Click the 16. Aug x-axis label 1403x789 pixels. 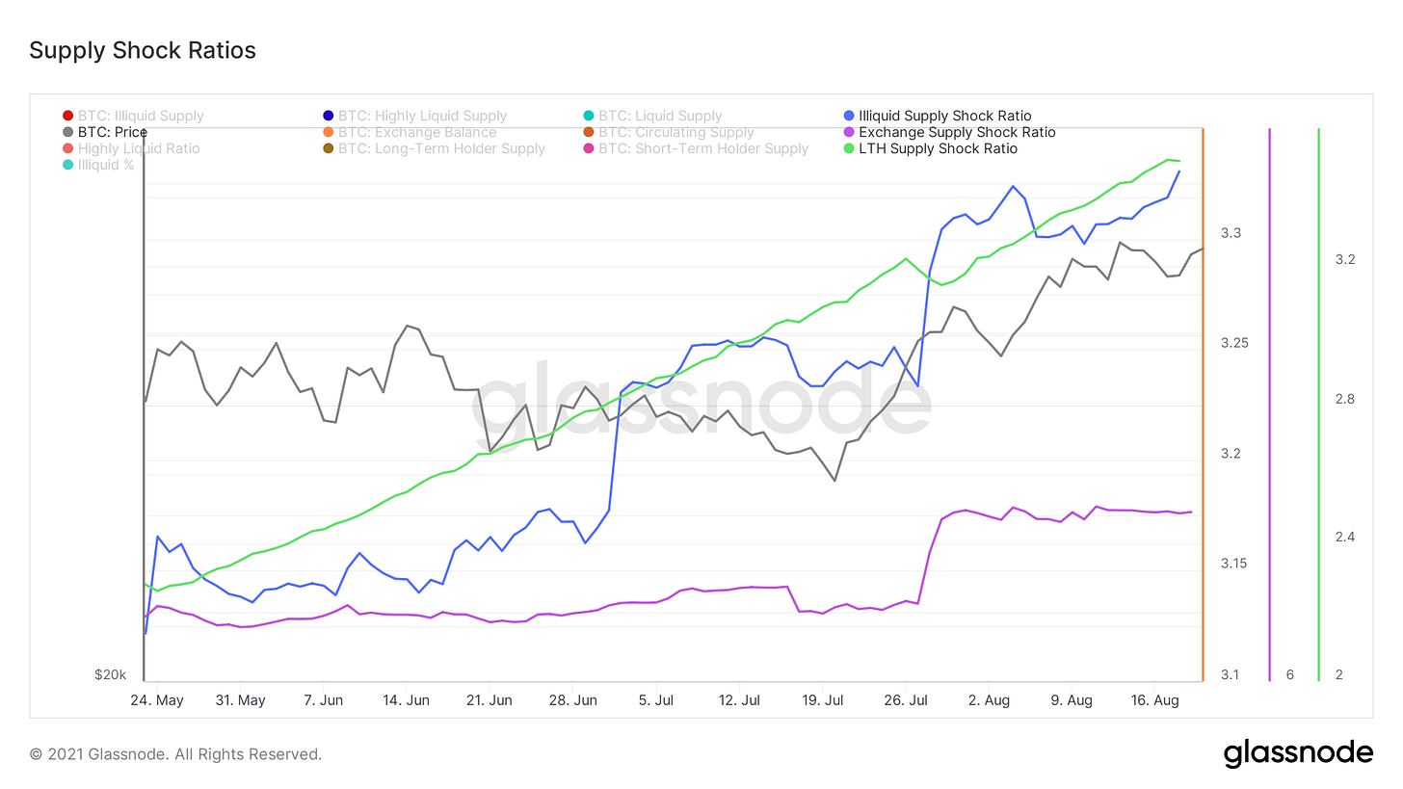coord(1153,700)
